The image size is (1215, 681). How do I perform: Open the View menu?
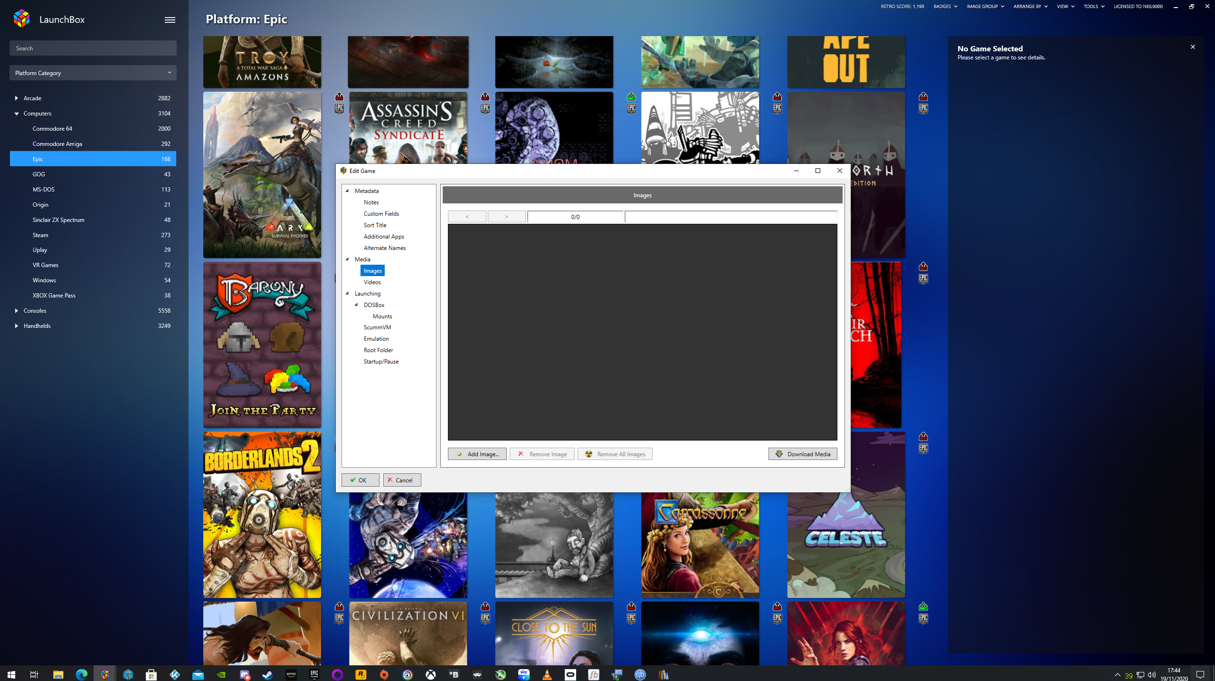click(x=1065, y=6)
